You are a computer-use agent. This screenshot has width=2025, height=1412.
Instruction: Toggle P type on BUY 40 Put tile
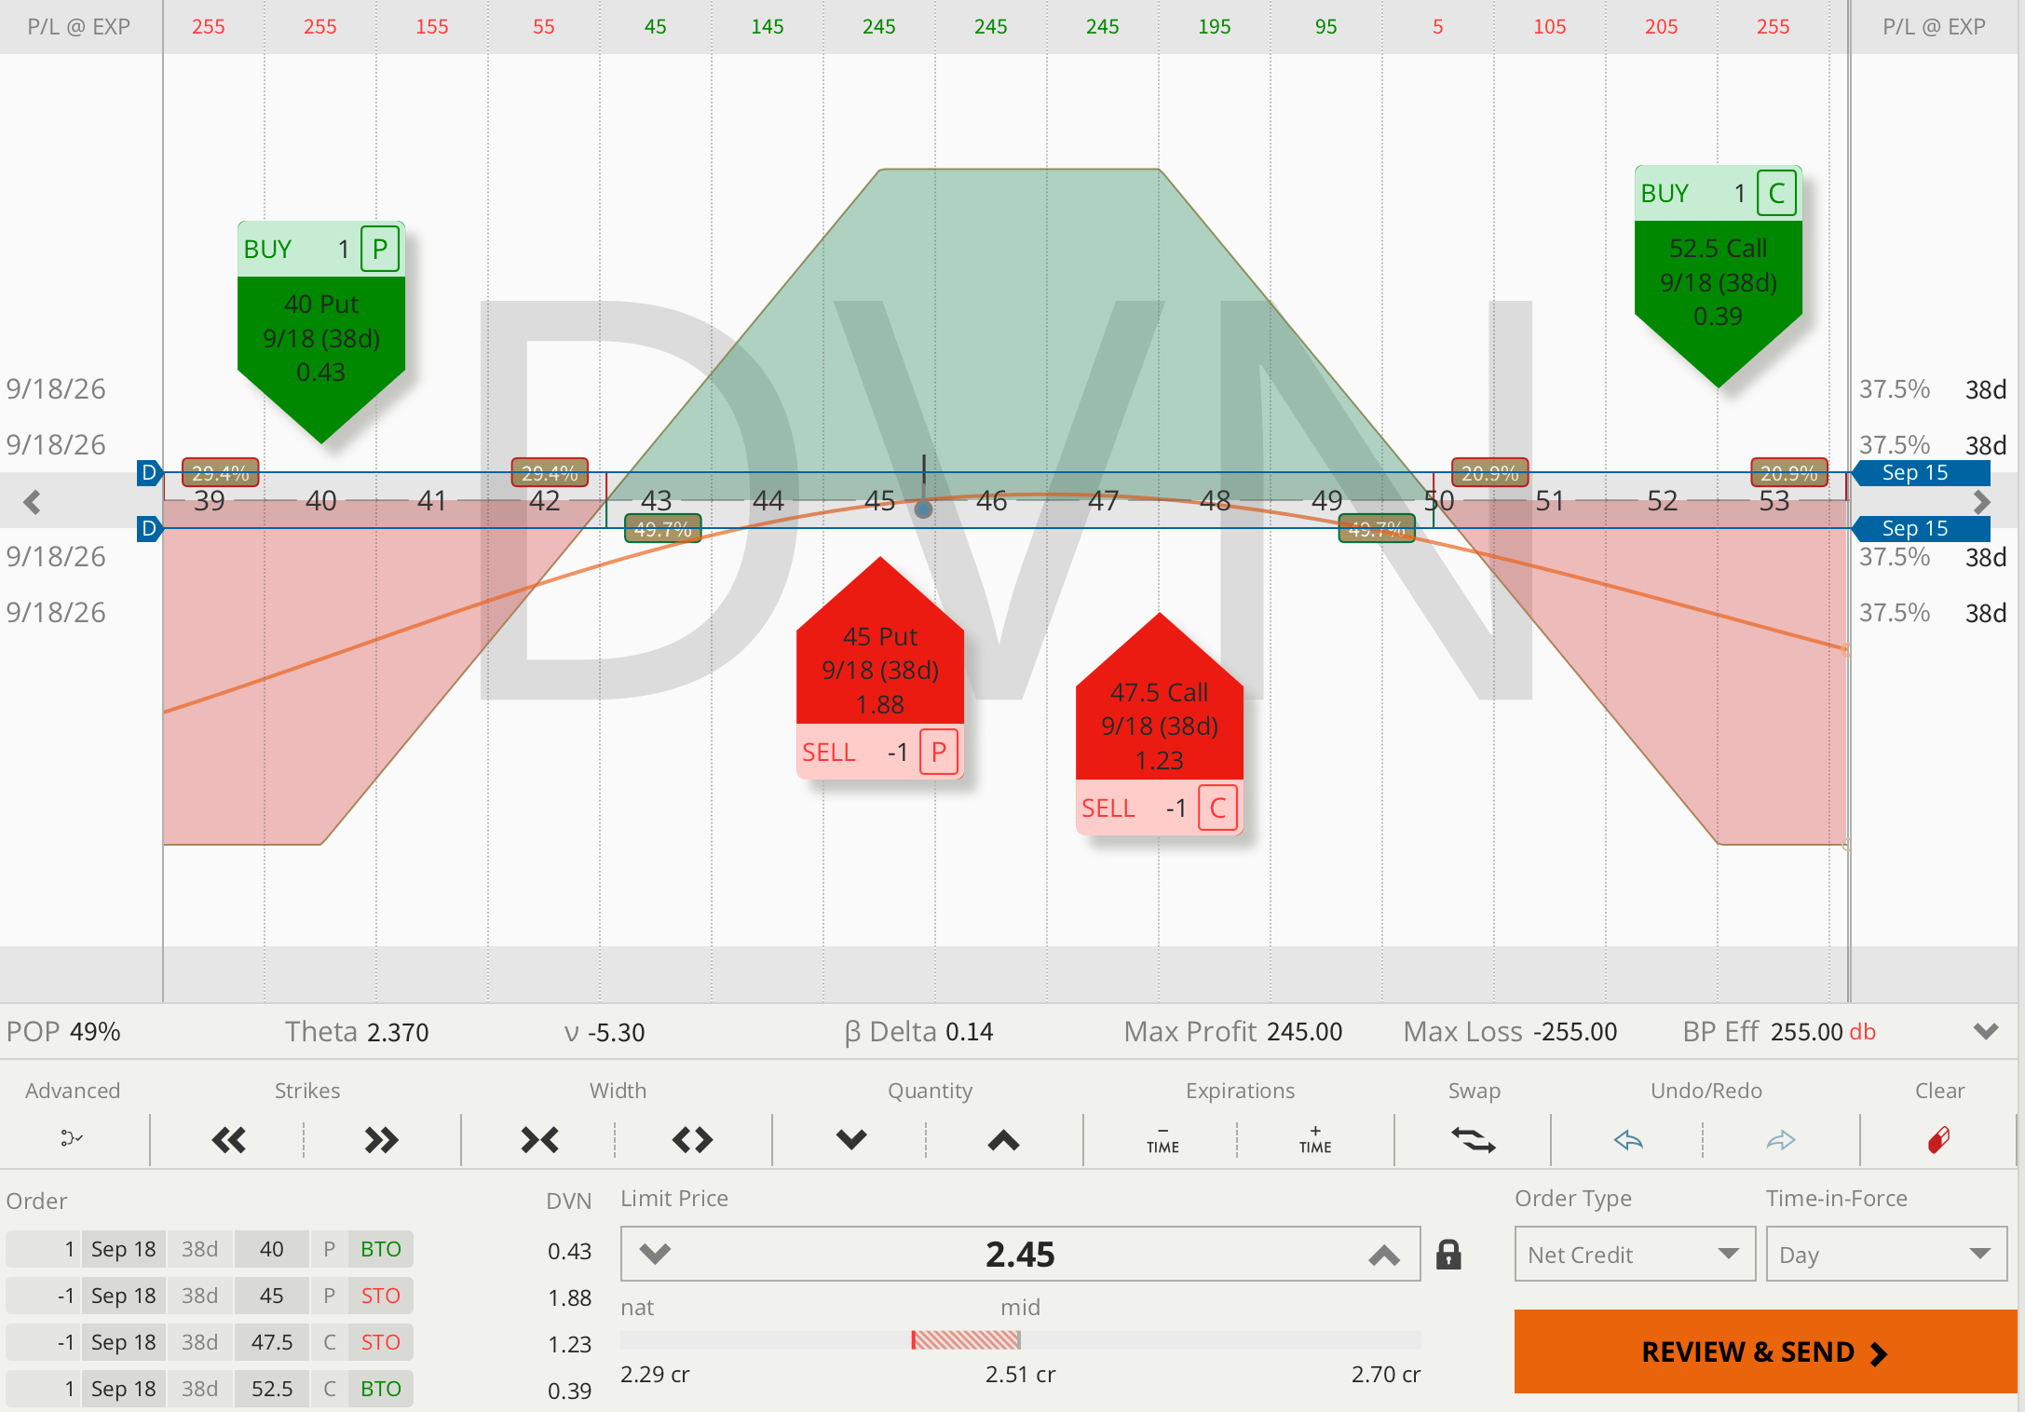click(380, 249)
